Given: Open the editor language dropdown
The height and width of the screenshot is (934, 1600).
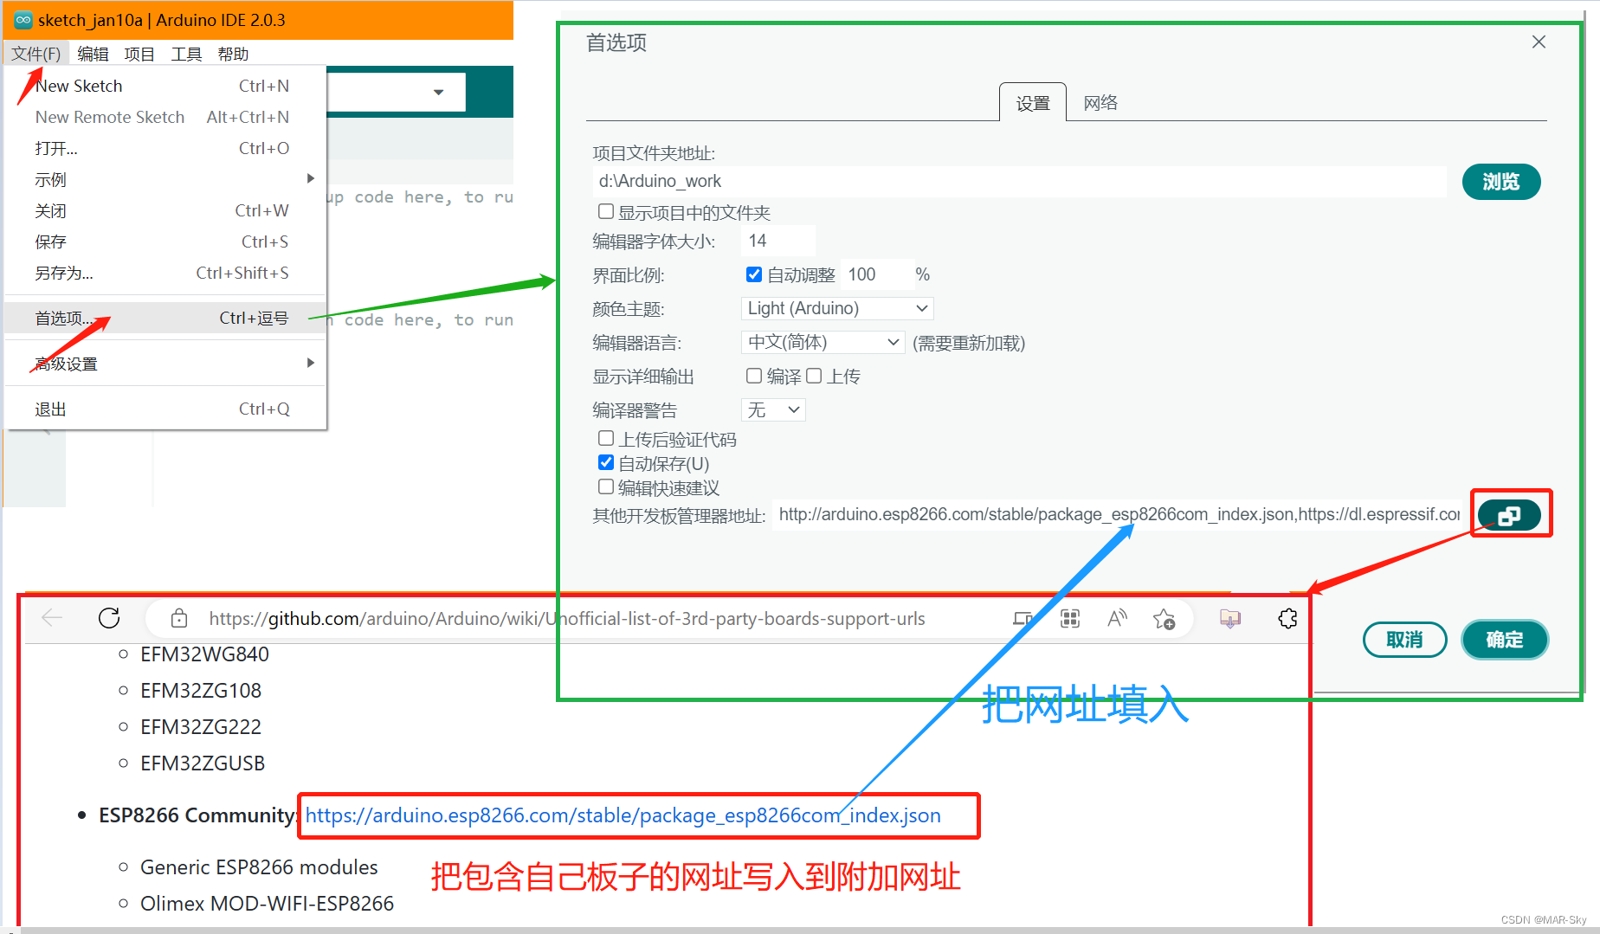Looking at the screenshot, I should tap(823, 342).
